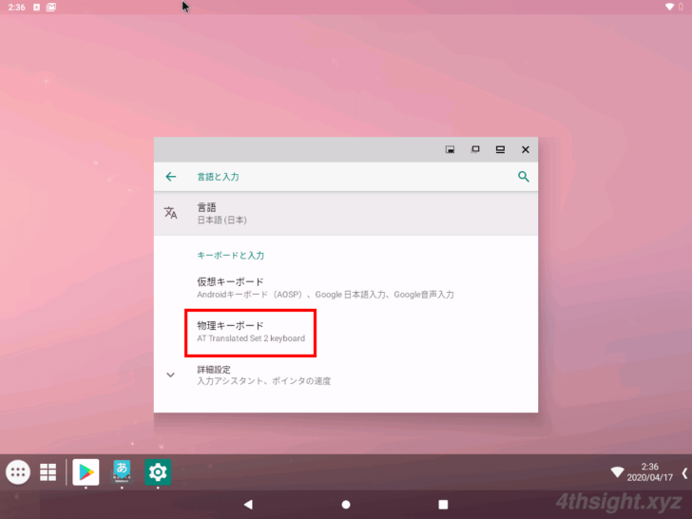692x519 pixels.
Task: Click the 言語と入力 page title
Action: coord(218,177)
